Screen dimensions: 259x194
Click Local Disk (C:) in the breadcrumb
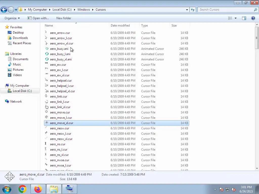[62, 10]
